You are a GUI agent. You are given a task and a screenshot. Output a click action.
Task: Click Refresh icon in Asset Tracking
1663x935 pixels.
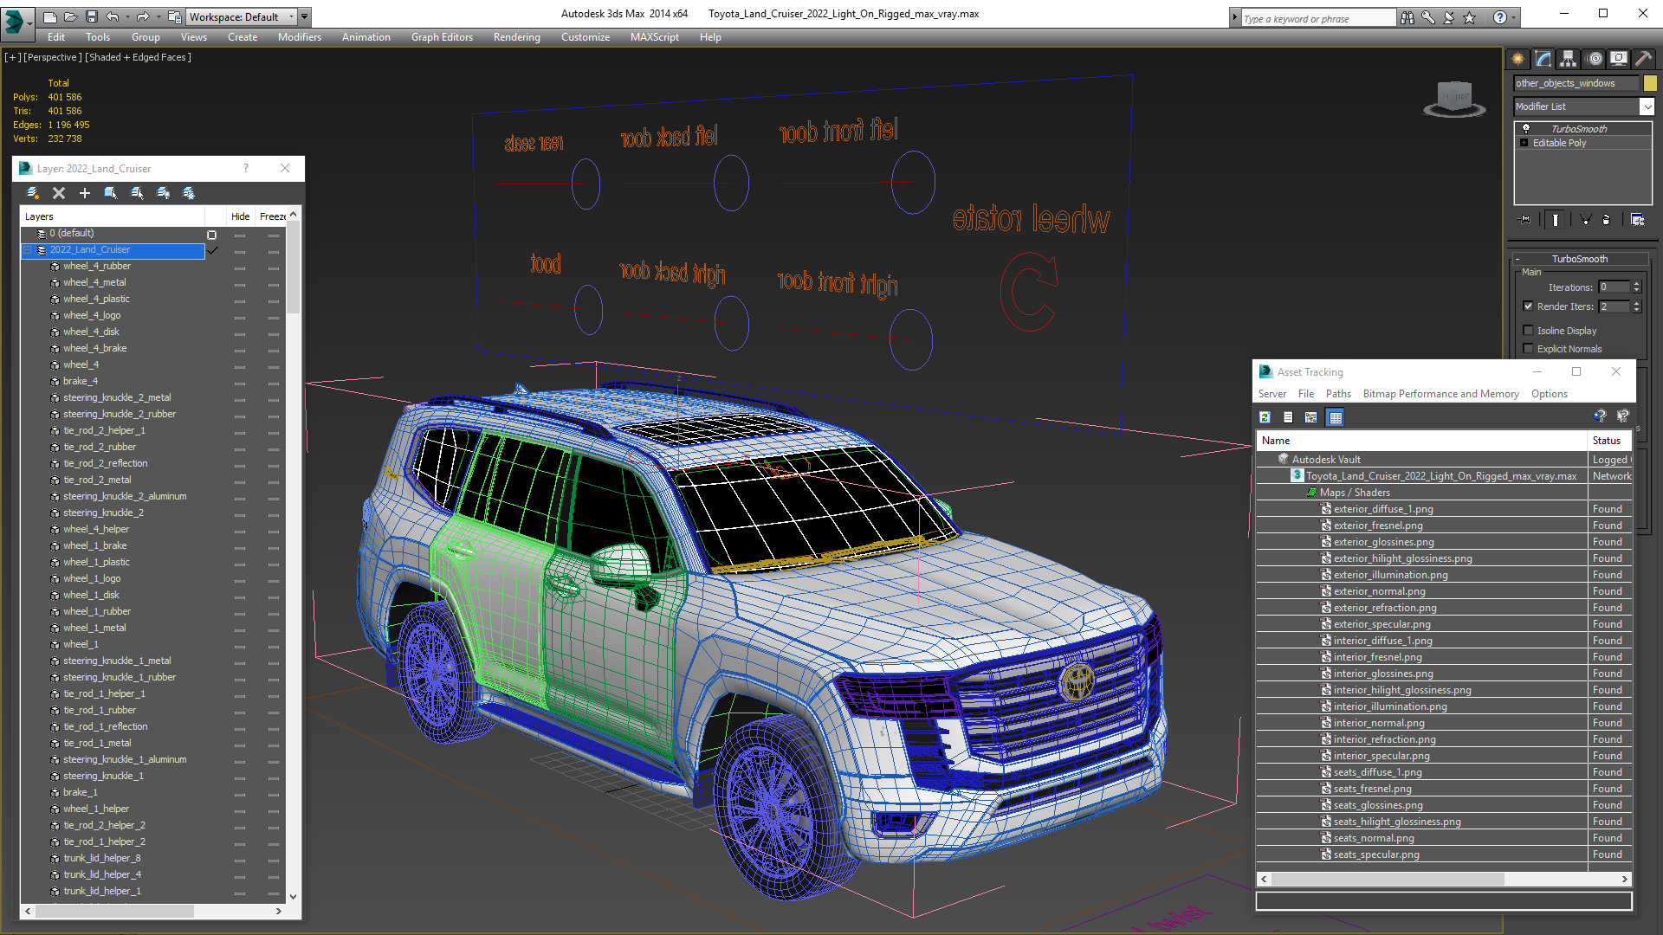pos(1265,417)
